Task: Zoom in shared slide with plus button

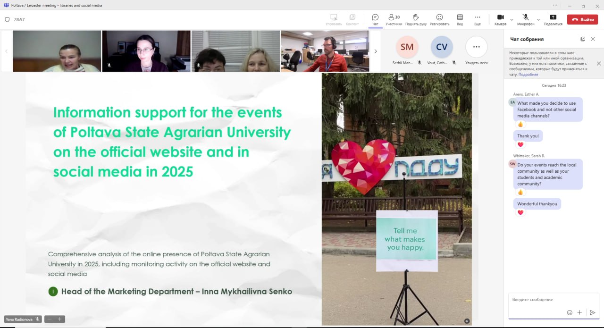Action: tap(60, 319)
